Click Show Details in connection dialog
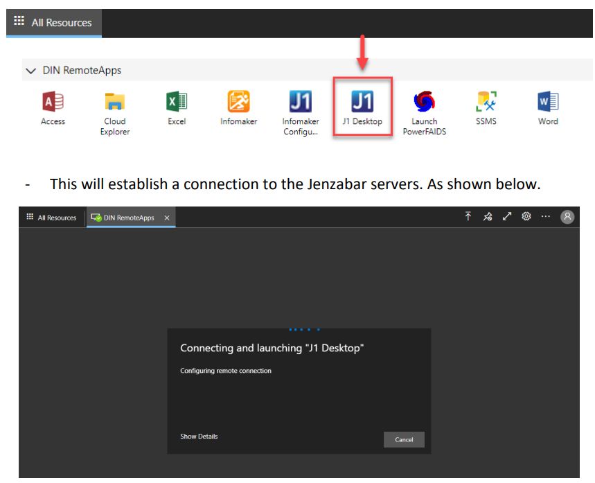The height and width of the screenshot is (483, 595). 199,437
